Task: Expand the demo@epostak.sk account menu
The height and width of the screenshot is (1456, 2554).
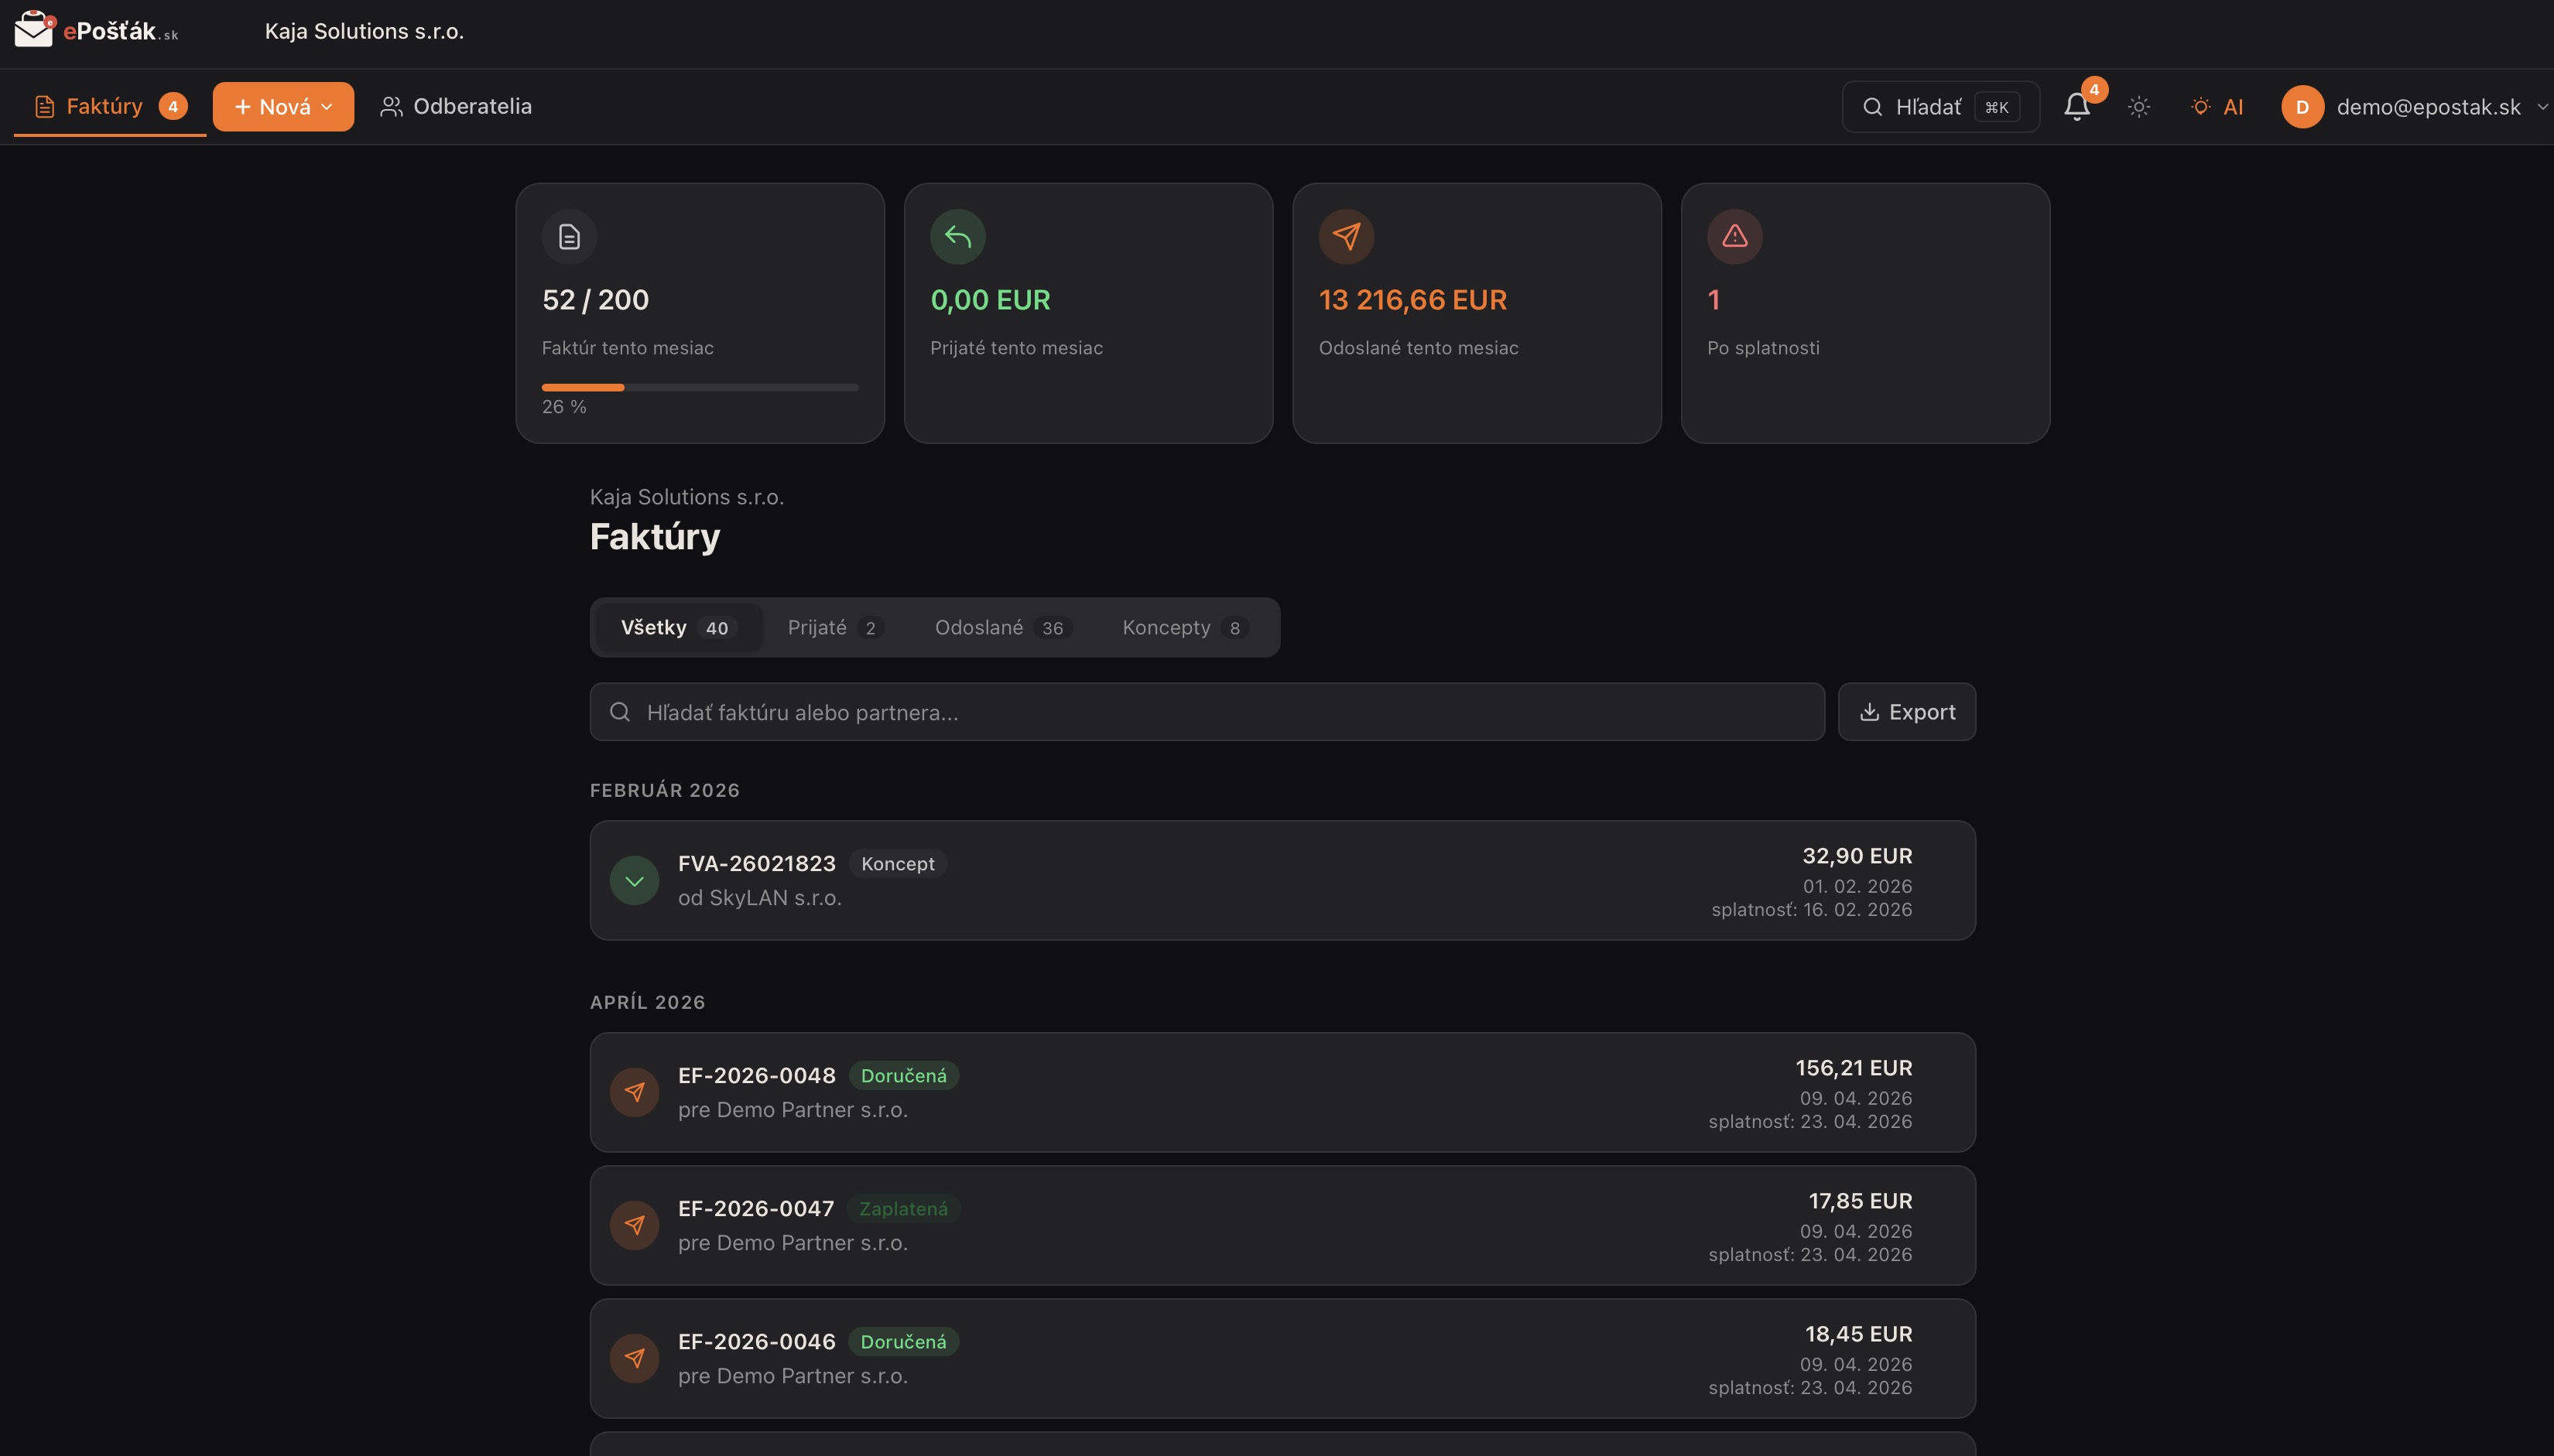Action: [2543, 106]
